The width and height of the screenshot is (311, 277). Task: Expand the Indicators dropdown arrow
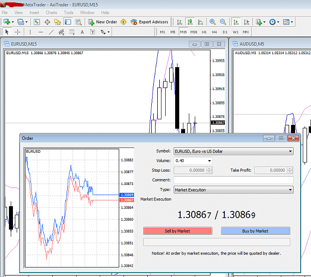pos(264,22)
